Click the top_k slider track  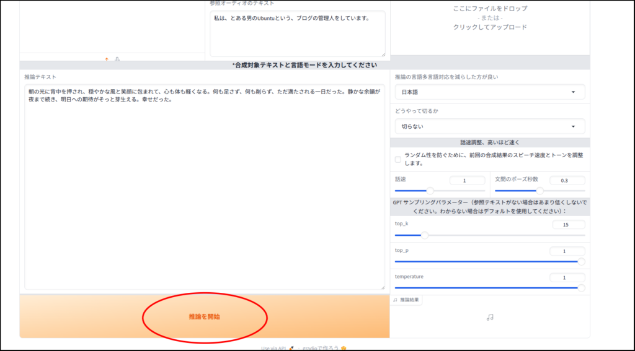coord(490,235)
